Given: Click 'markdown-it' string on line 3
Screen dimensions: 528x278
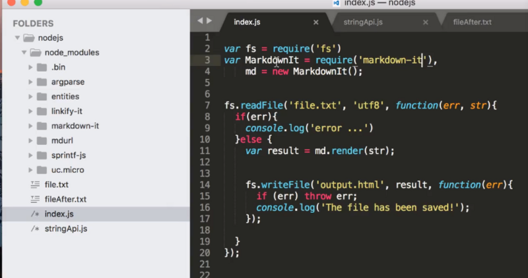Looking at the screenshot, I should coord(393,60).
